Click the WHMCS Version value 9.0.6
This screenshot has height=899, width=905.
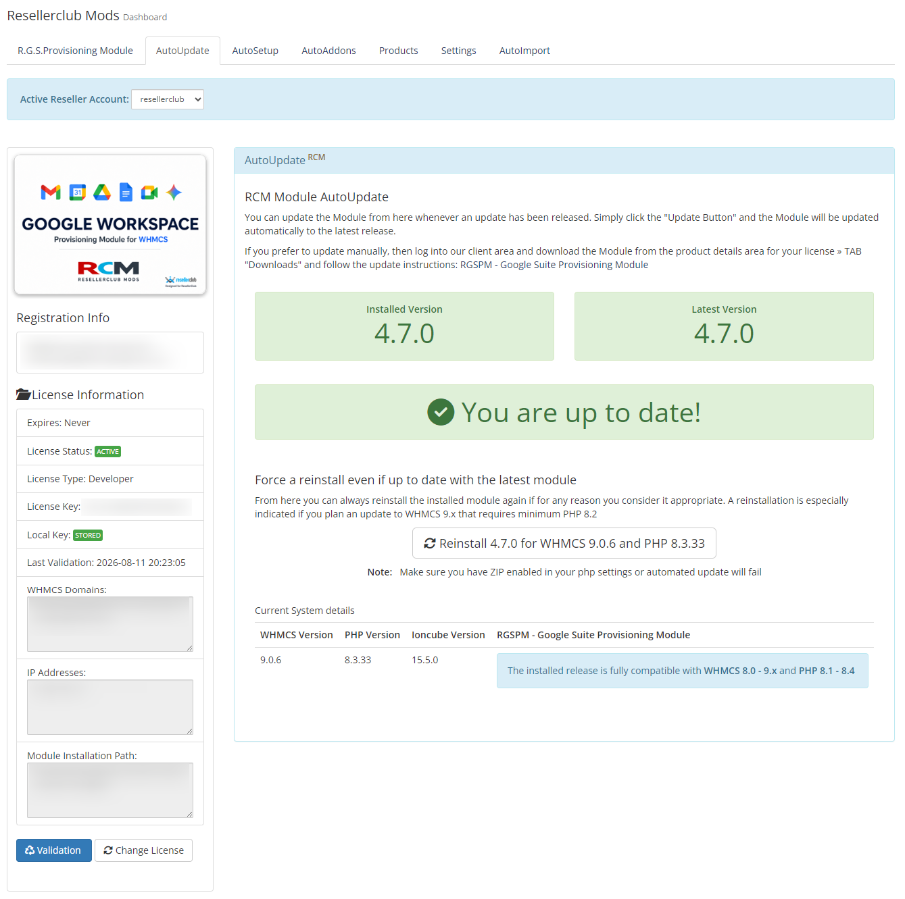[x=271, y=660]
